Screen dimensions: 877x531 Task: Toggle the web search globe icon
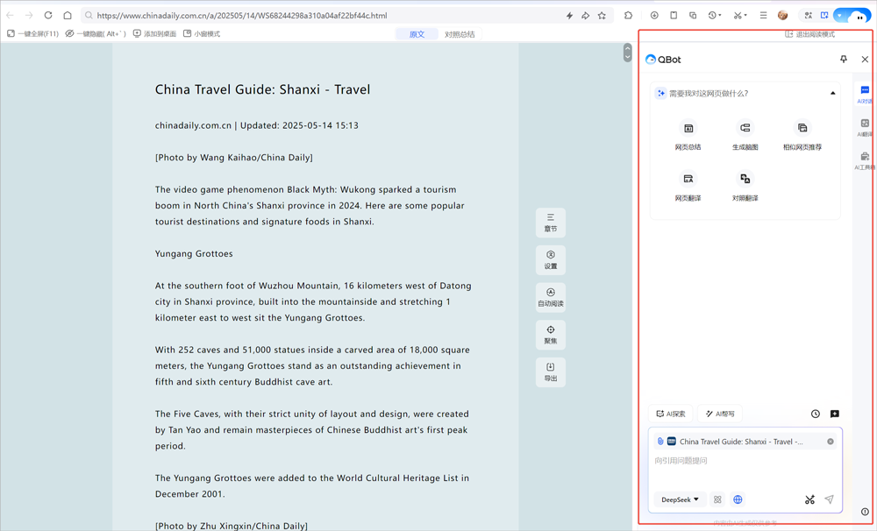pos(738,499)
